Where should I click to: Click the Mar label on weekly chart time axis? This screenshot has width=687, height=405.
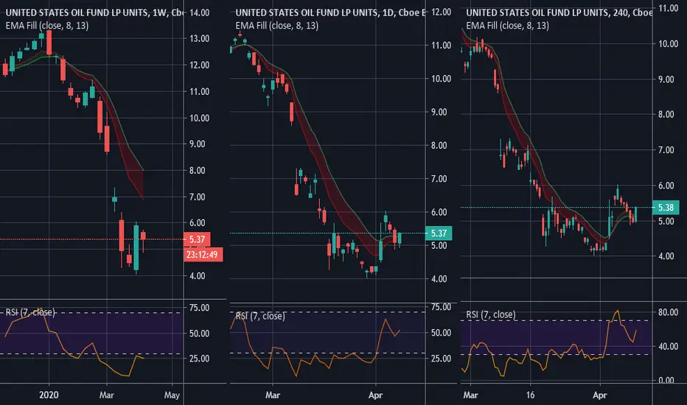(106, 395)
